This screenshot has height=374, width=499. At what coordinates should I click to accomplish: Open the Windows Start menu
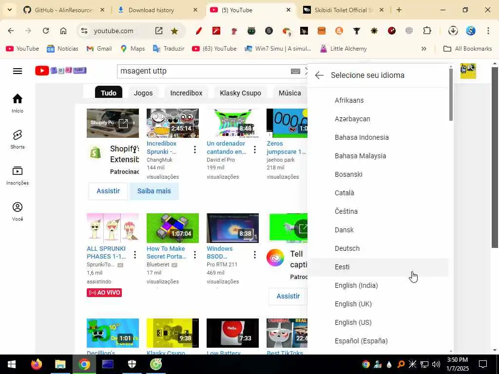pos(12,364)
